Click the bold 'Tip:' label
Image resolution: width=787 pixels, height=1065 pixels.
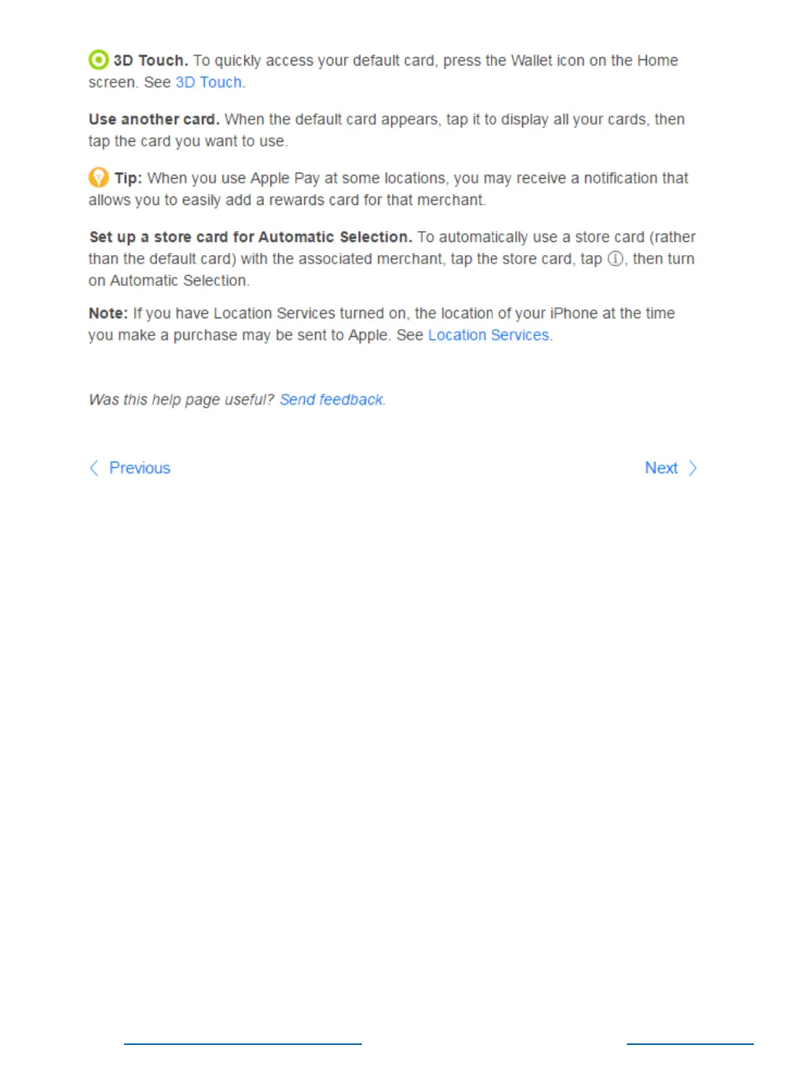pyautogui.click(x=128, y=178)
